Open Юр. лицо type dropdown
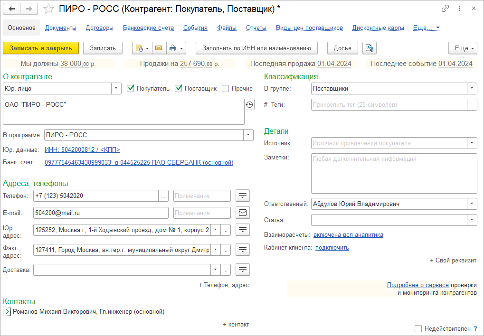 click(116, 89)
